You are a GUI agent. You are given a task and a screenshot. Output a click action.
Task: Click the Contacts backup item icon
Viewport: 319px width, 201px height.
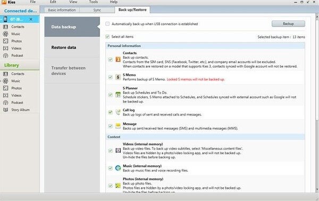118,60
